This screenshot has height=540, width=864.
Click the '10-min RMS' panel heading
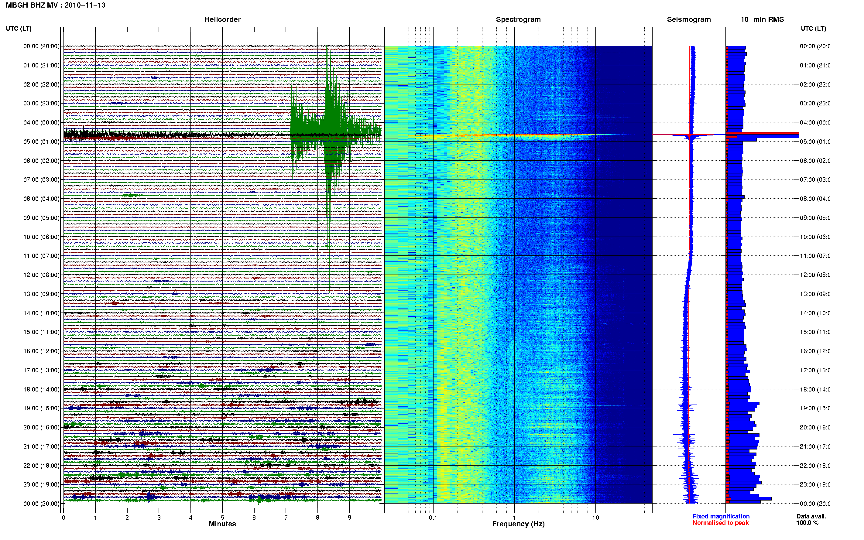click(x=762, y=19)
